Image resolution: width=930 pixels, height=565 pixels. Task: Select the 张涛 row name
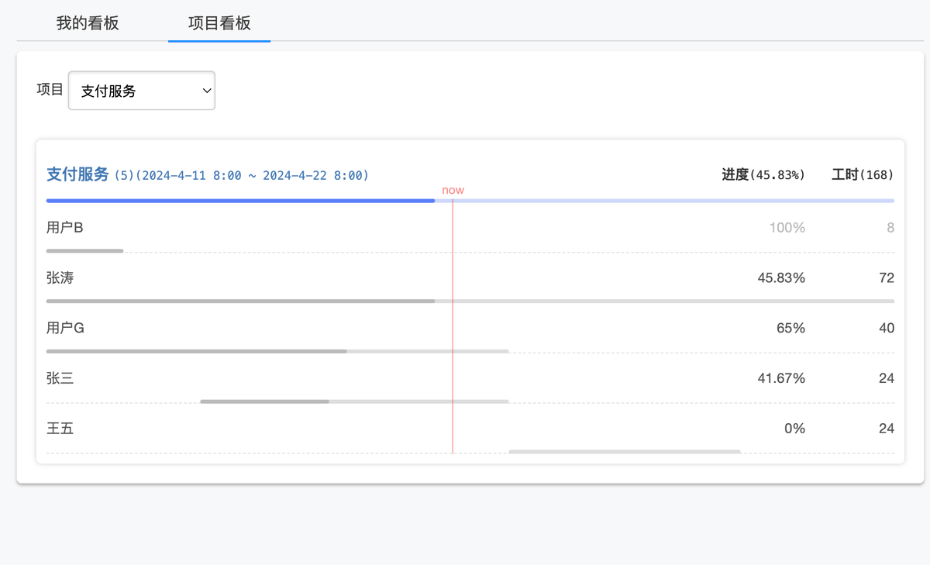[60, 277]
